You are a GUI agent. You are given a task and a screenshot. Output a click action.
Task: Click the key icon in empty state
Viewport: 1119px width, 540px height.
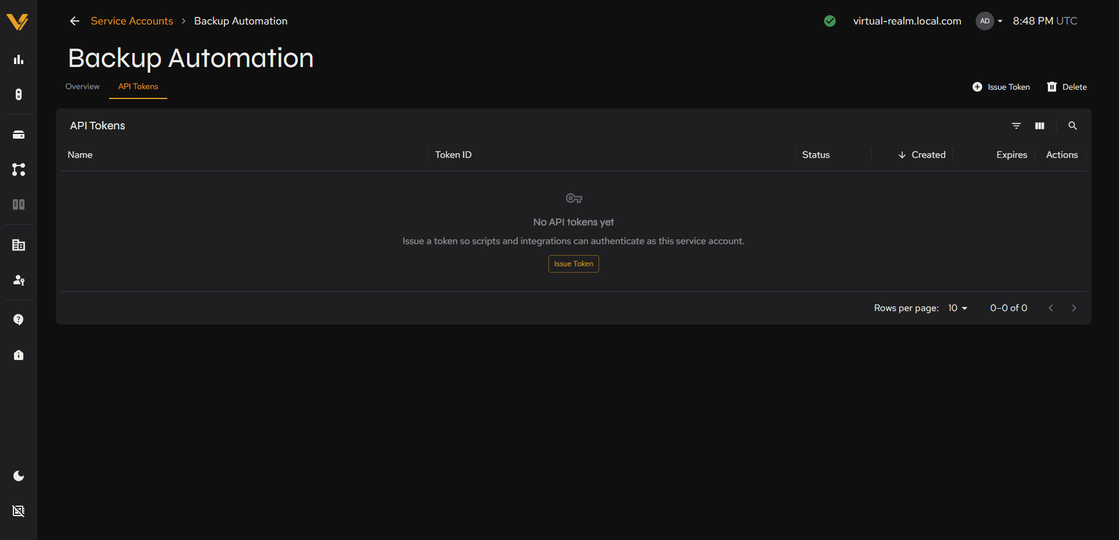(574, 199)
